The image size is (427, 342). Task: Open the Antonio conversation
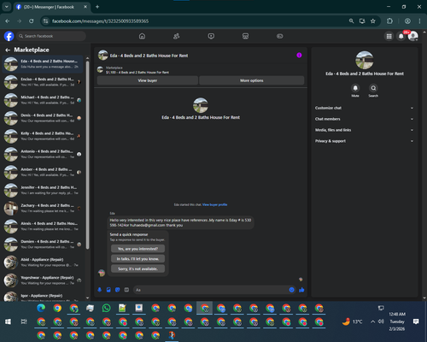click(43, 154)
